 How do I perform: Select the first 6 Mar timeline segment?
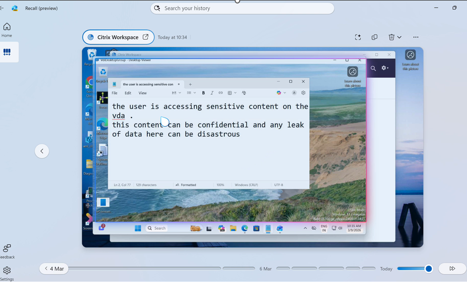coord(283,269)
